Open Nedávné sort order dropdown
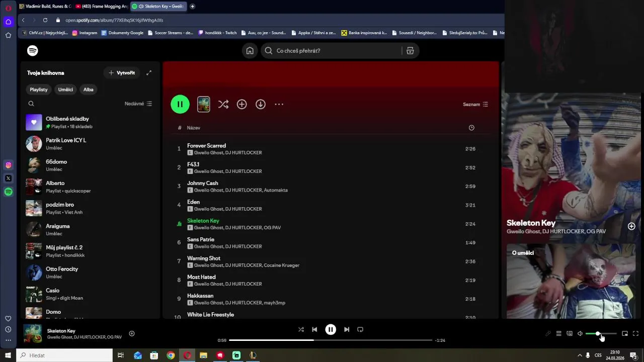 [x=138, y=104]
